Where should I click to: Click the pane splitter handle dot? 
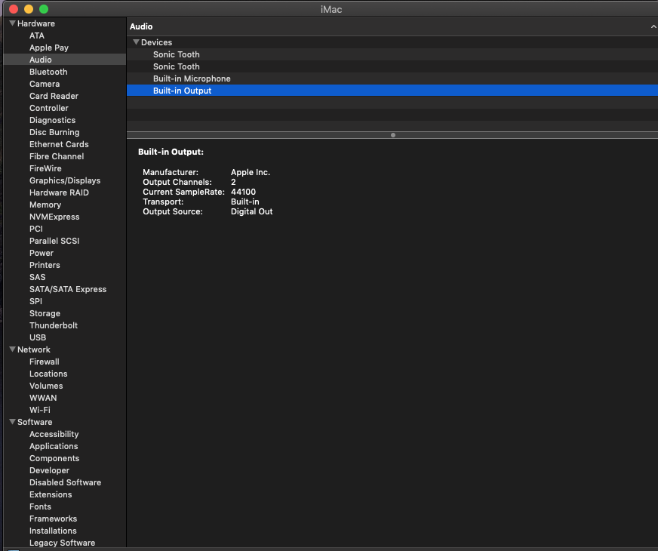393,135
